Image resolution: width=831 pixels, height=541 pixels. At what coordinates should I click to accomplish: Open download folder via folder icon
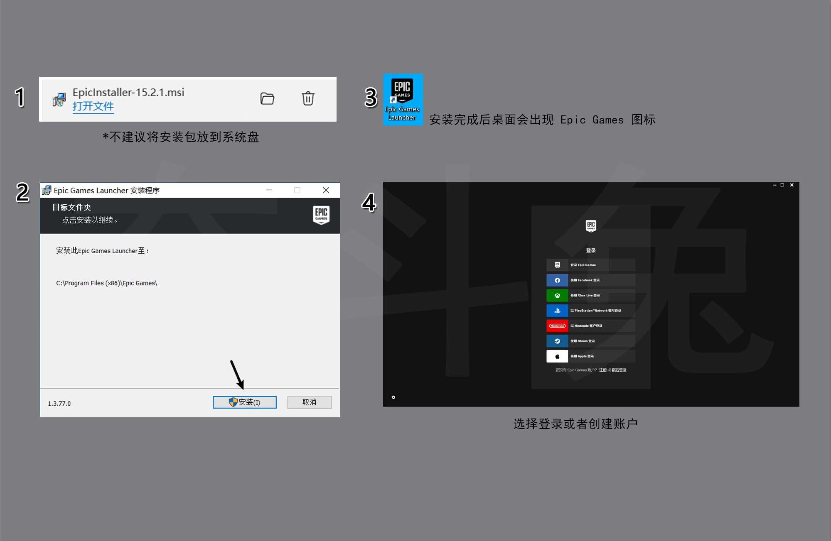pyautogui.click(x=267, y=99)
